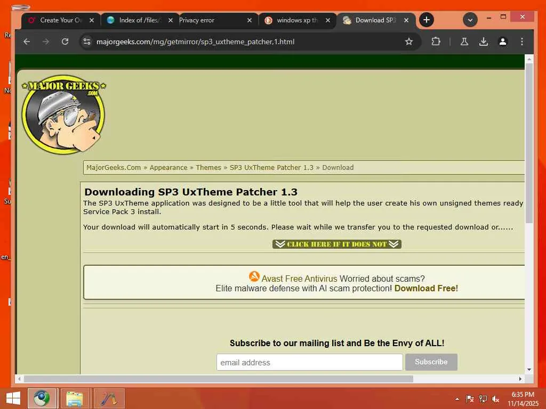The height and width of the screenshot is (409, 546).
Task: Close the Privacy error tab
Action: click(250, 21)
